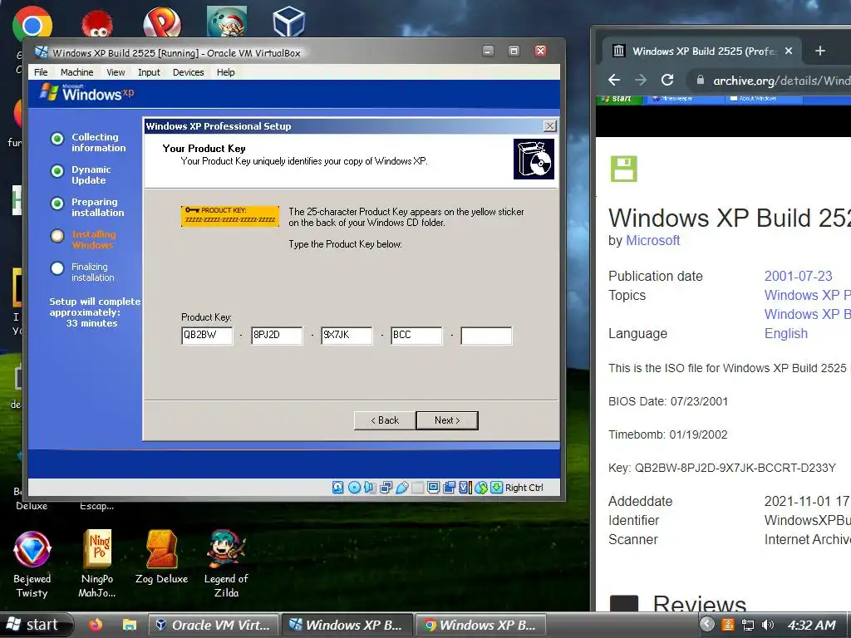This screenshot has height=638, width=851.
Task: Open a new Chrome tab
Action: tap(820, 51)
